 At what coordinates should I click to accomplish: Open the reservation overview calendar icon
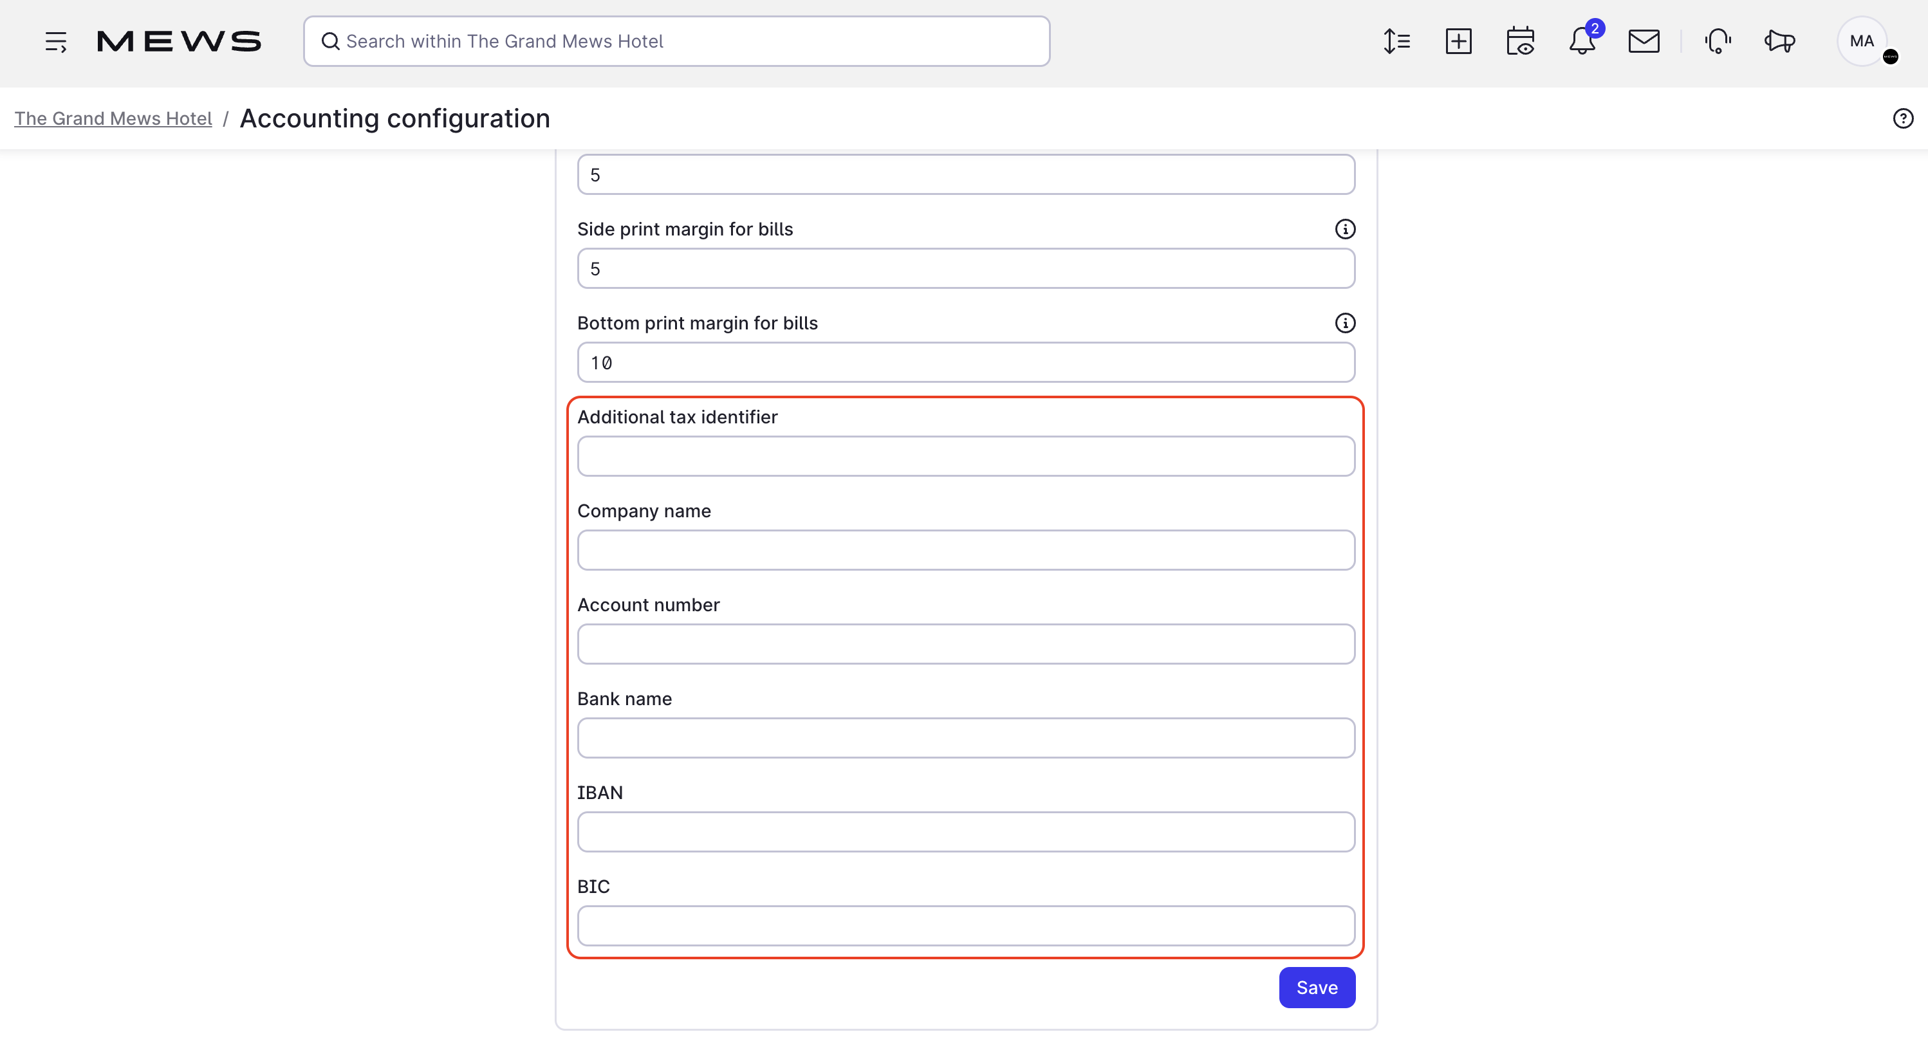pyautogui.click(x=1520, y=42)
